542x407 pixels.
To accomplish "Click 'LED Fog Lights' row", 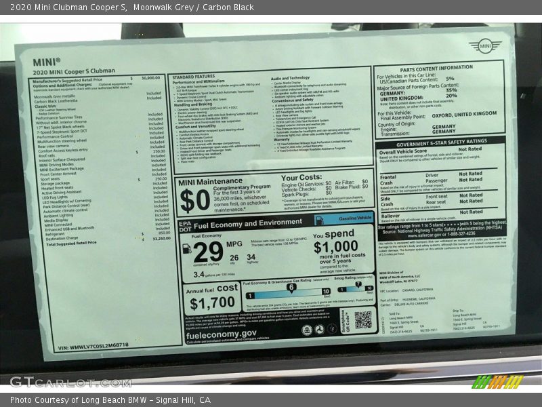I will coord(55,197).
